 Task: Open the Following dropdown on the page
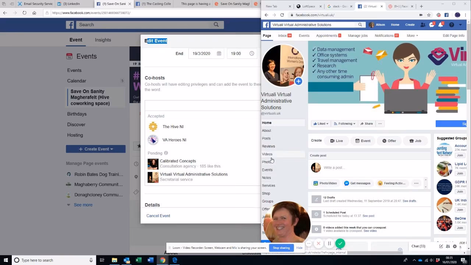point(344,124)
